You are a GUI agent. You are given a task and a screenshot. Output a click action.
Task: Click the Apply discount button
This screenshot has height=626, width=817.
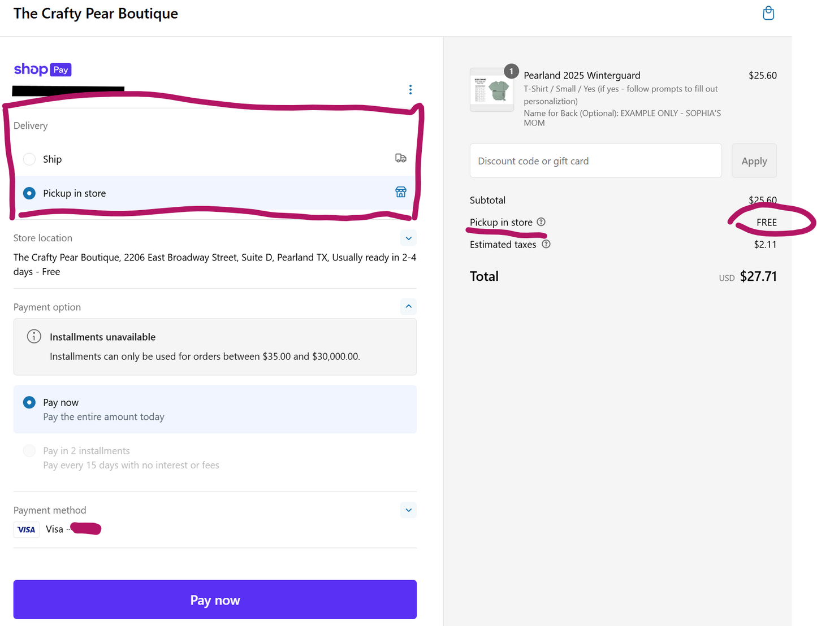coord(754,161)
